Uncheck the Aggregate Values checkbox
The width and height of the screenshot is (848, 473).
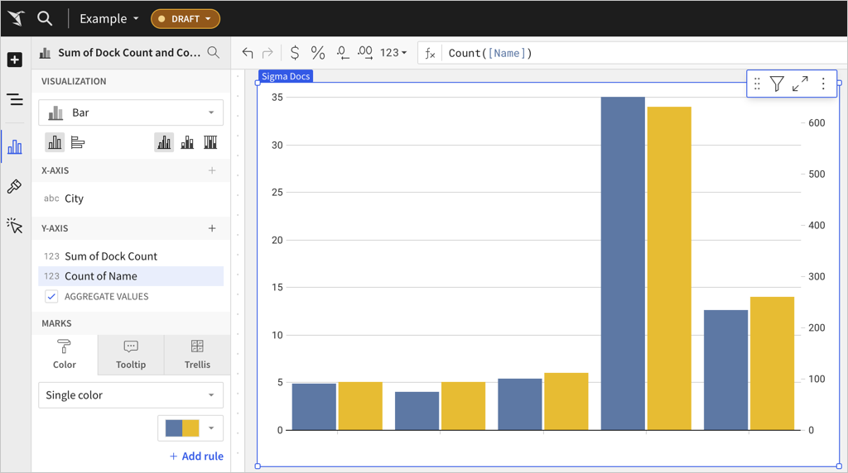(51, 296)
